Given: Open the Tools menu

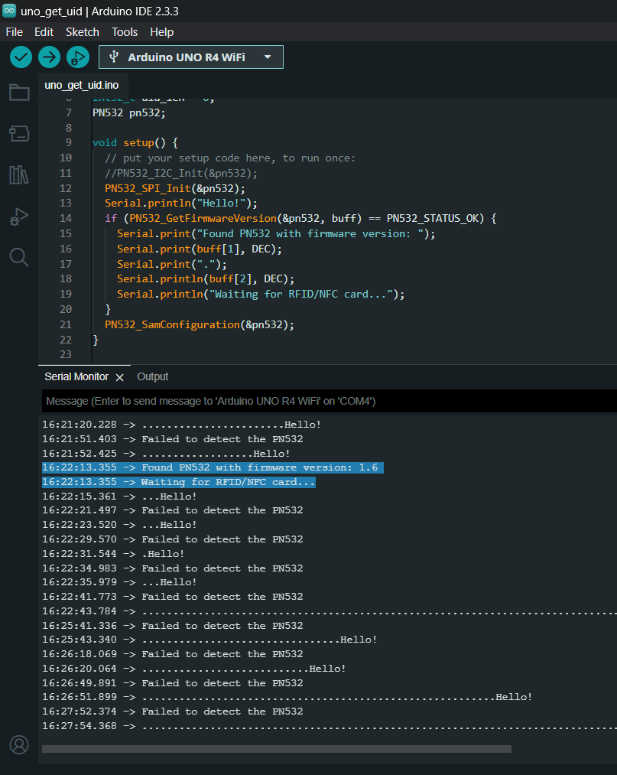Looking at the screenshot, I should tap(125, 32).
